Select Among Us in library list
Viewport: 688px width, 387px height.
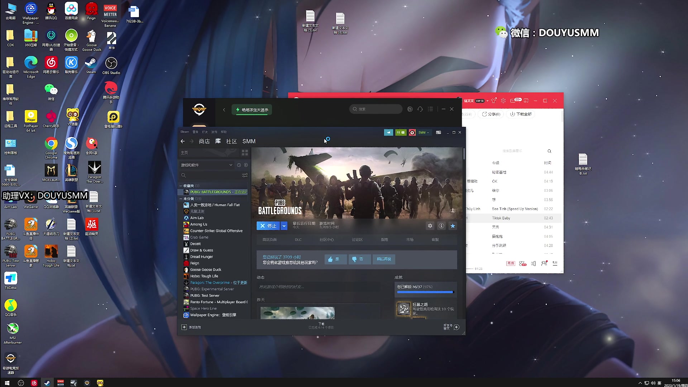click(199, 224)
